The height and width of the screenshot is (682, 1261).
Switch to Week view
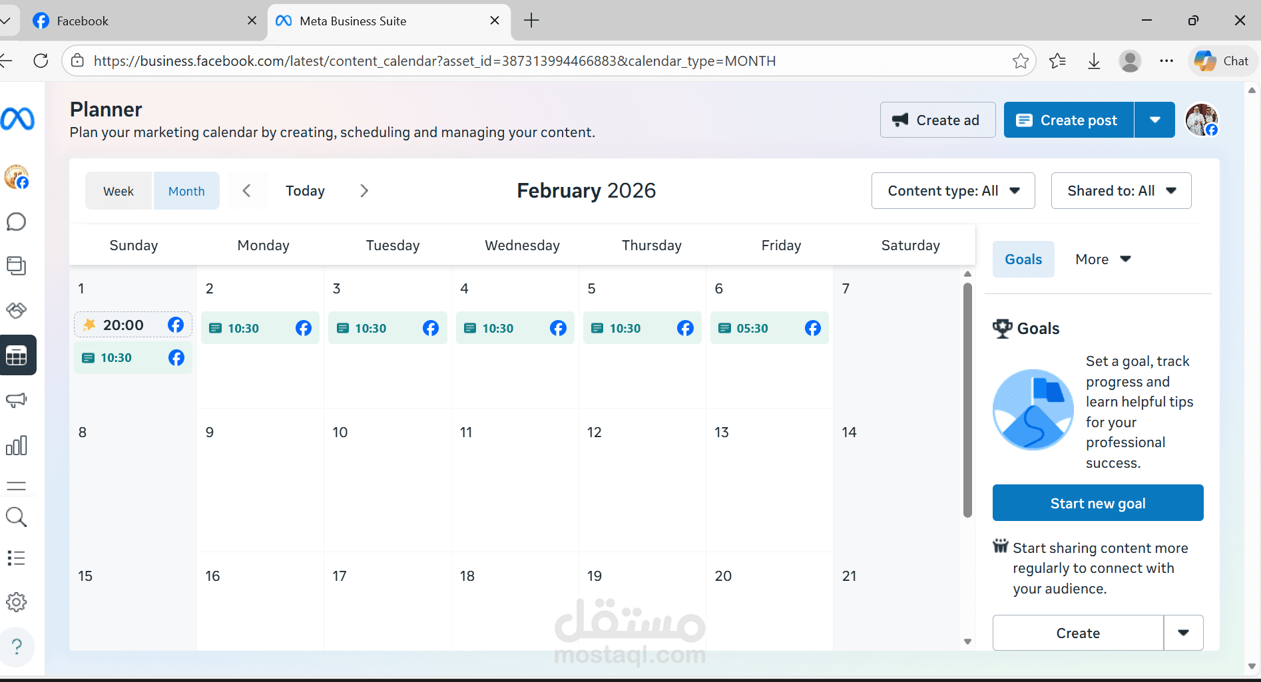[x=118, y=190]
